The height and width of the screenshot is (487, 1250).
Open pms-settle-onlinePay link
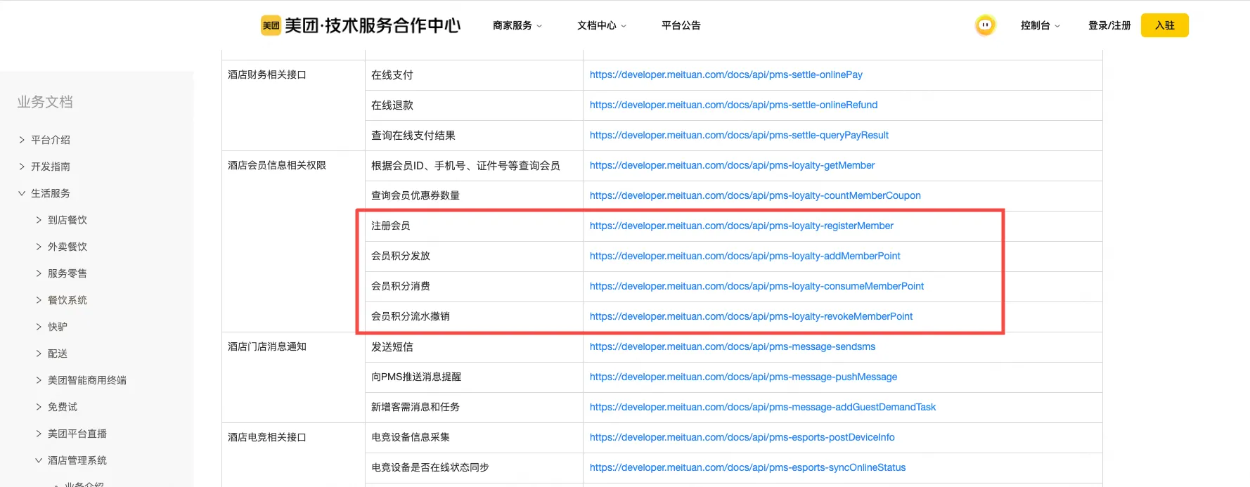pos(726,74)
